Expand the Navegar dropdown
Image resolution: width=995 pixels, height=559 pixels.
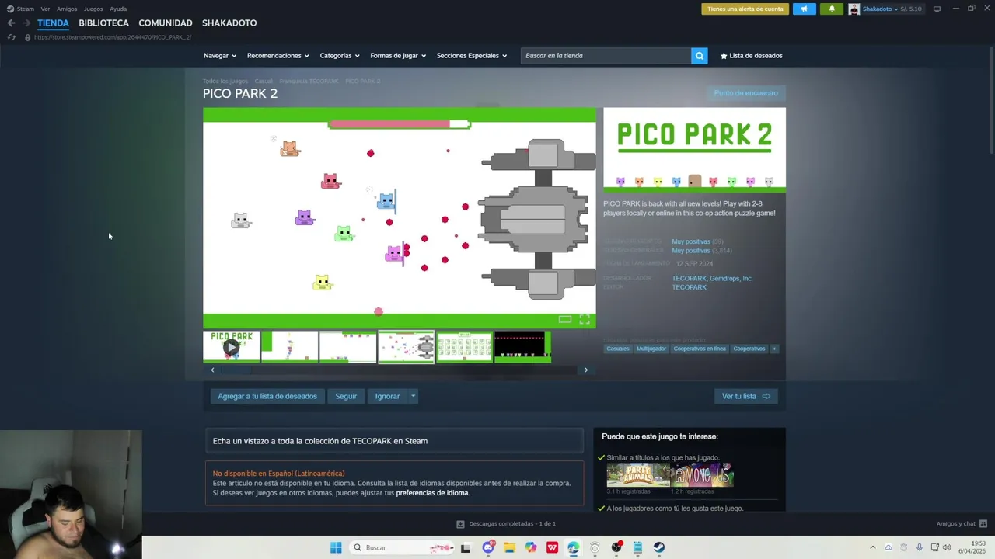point(221,56)
